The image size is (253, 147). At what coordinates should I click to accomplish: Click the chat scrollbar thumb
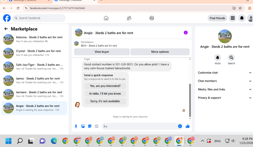click(190, 100)
